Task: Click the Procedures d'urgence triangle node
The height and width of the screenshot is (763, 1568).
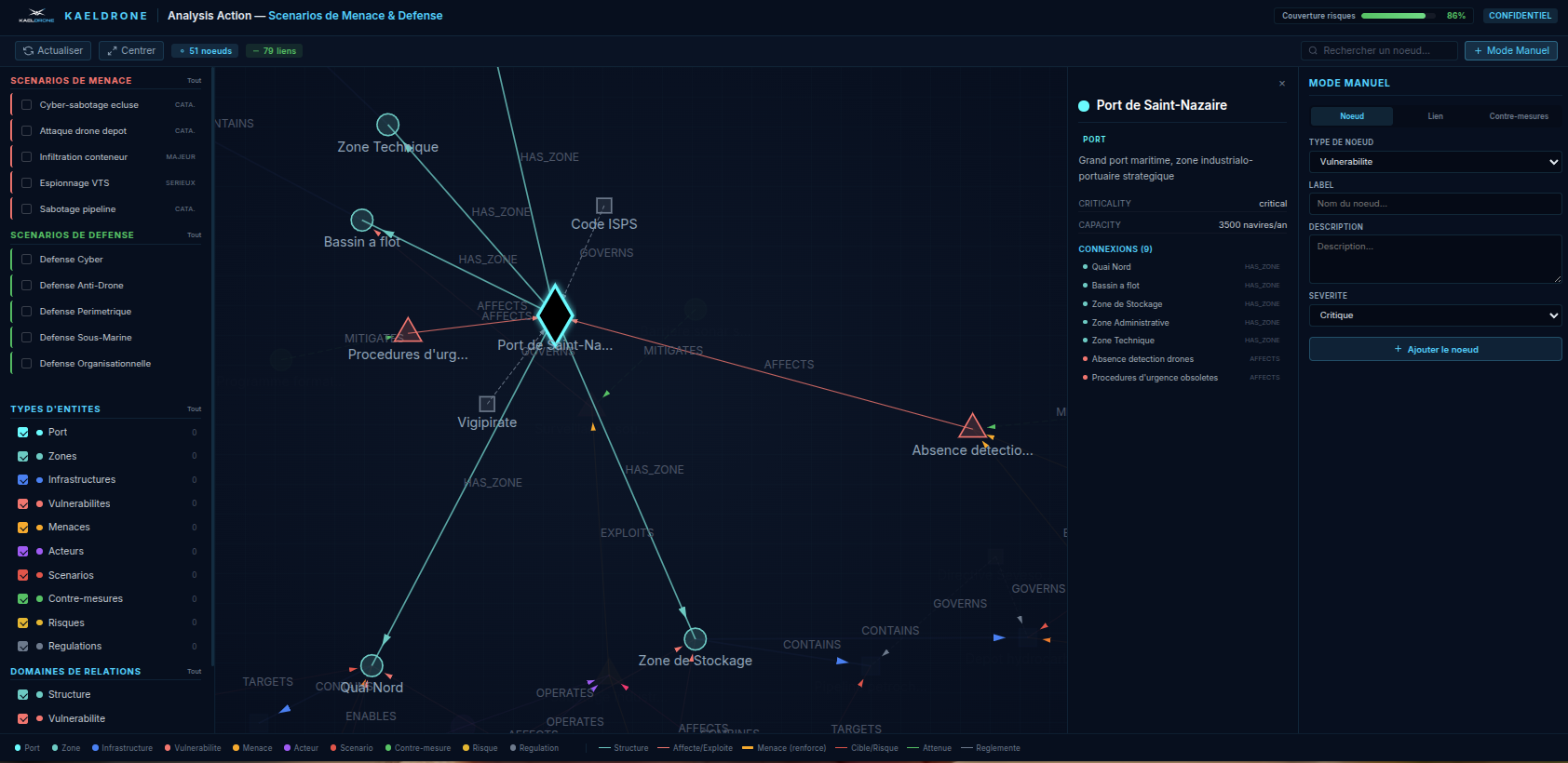Action: pos(408,330)
